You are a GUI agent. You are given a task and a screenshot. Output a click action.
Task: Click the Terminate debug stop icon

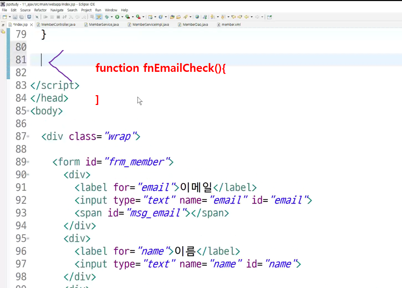point(58,17)
